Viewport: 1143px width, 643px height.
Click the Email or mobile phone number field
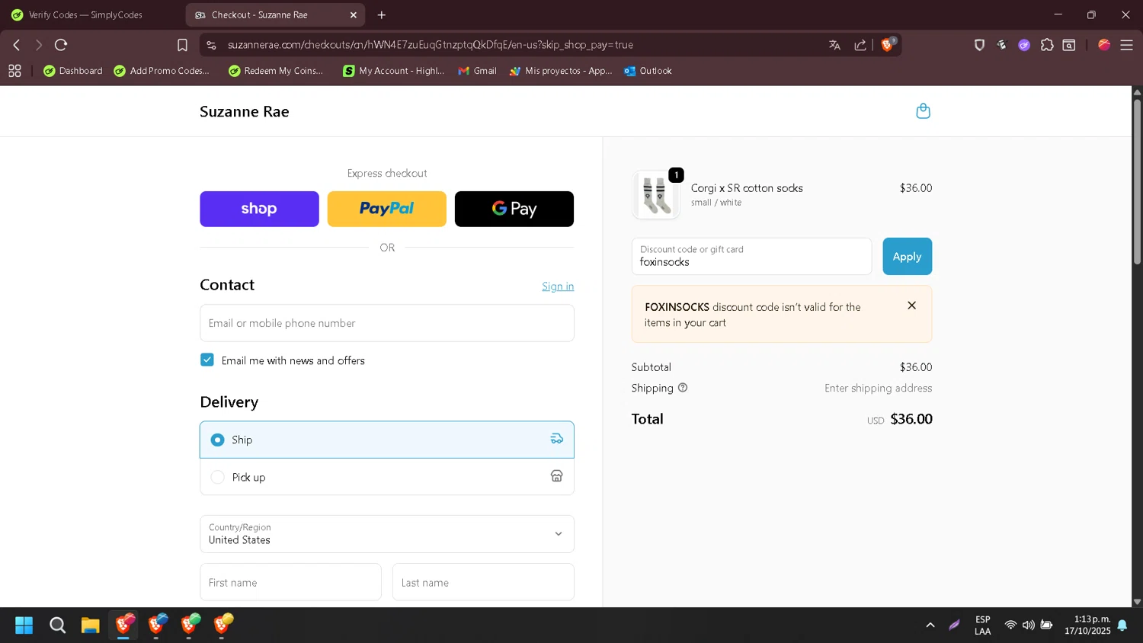(387, 323)
